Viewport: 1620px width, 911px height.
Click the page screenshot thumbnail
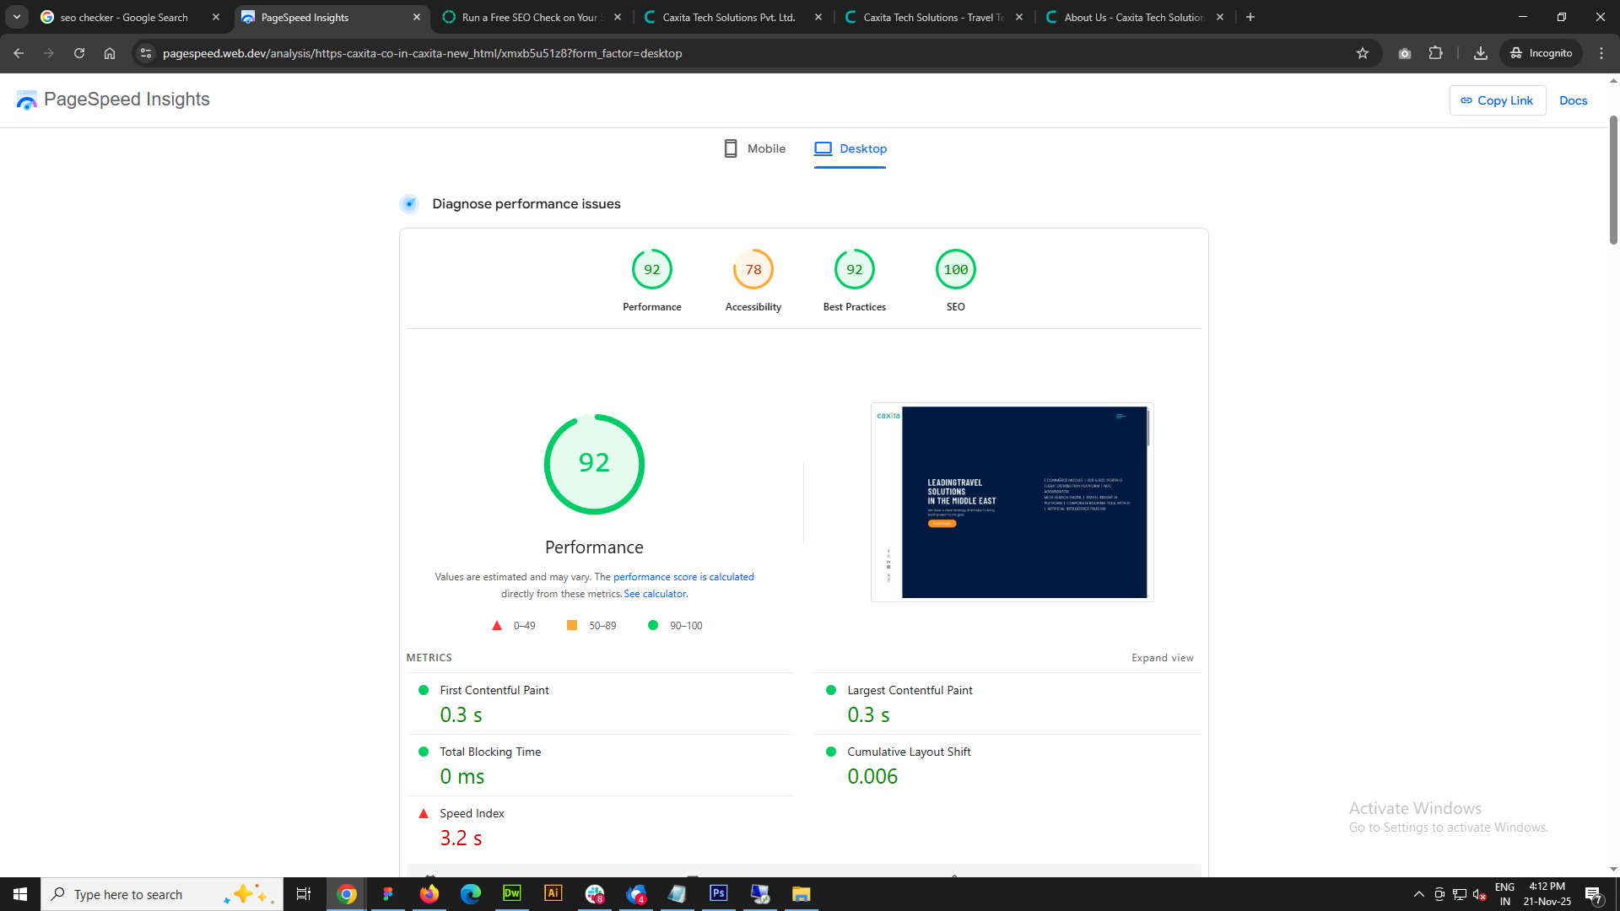pyautogui.click(x=1012, y=502)
